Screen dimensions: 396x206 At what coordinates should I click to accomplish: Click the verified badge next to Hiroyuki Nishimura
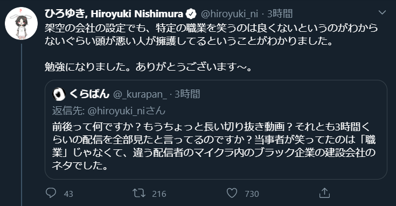(x=191, y=14)
